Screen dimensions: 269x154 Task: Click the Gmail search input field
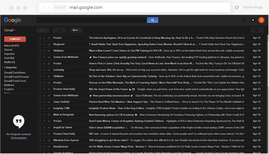point(91,20)
